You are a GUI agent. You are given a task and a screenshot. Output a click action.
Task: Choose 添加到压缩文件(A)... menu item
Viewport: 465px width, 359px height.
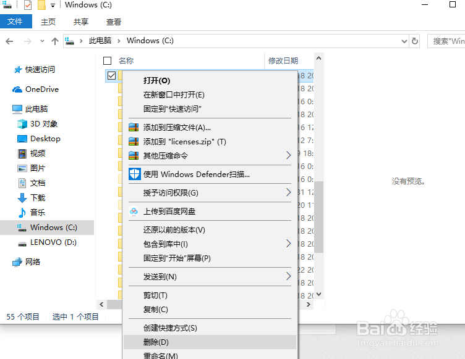tap(210, 128)
